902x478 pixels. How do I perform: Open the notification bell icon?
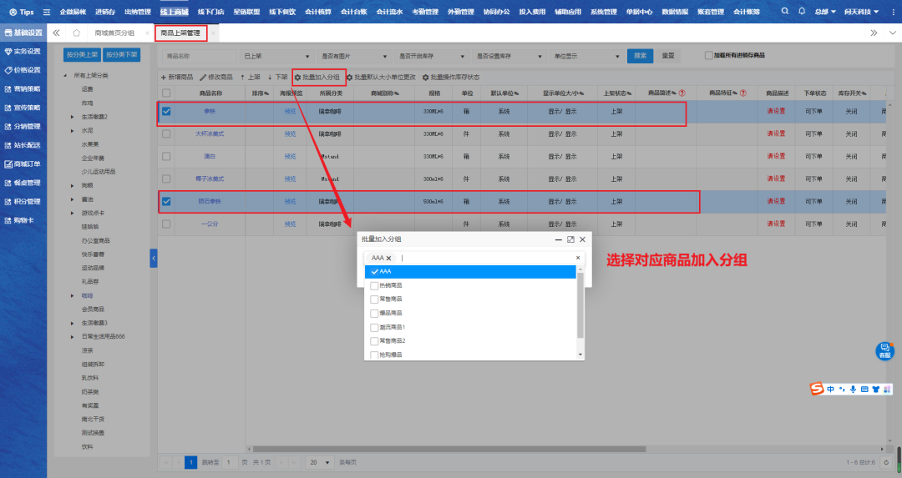tap(802, 12)
